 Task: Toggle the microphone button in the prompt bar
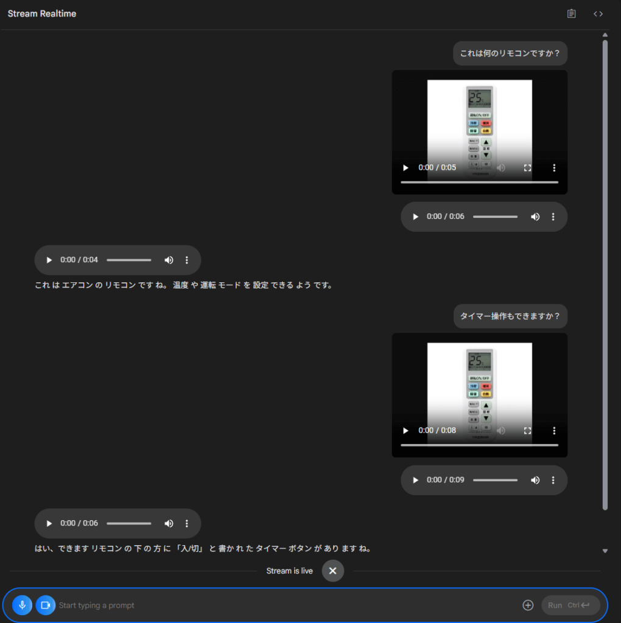[x=22, y=605]
